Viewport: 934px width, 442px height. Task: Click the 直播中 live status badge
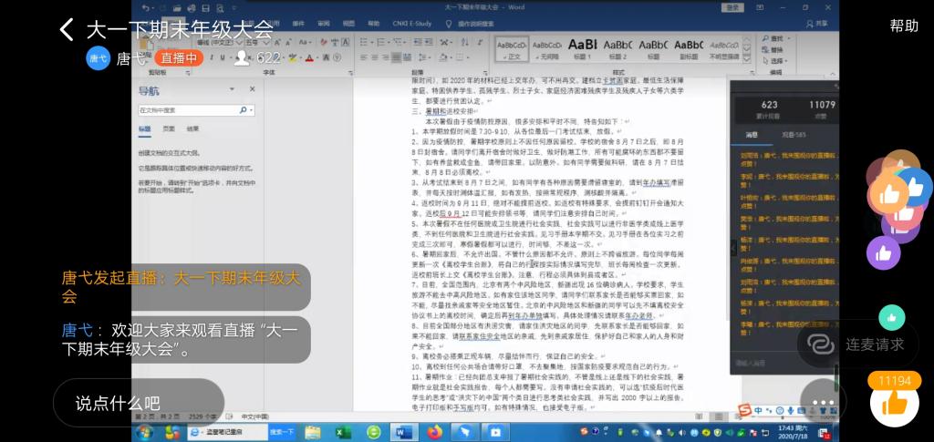(179, 58)
